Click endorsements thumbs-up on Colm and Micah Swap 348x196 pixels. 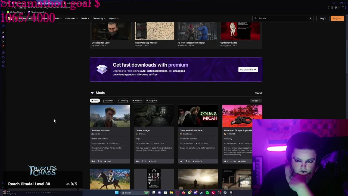tap(181, 161)
